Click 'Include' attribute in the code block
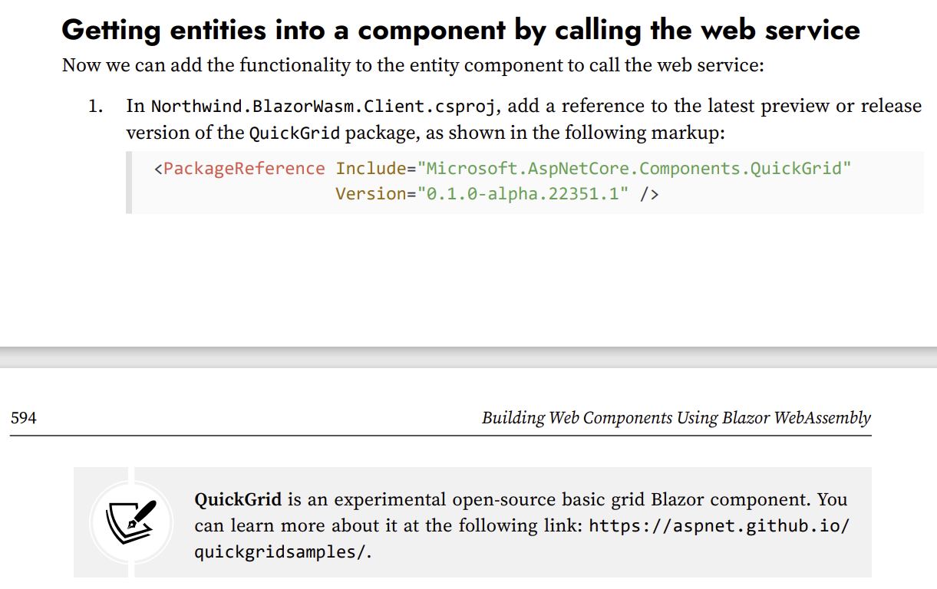Viewport: 937px width, 589px height. click(371, 168)
